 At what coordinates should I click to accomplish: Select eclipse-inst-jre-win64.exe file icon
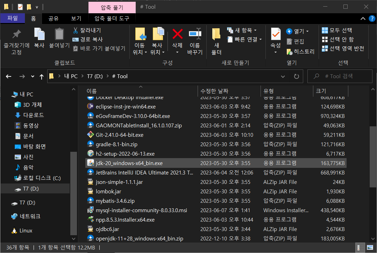90,106
